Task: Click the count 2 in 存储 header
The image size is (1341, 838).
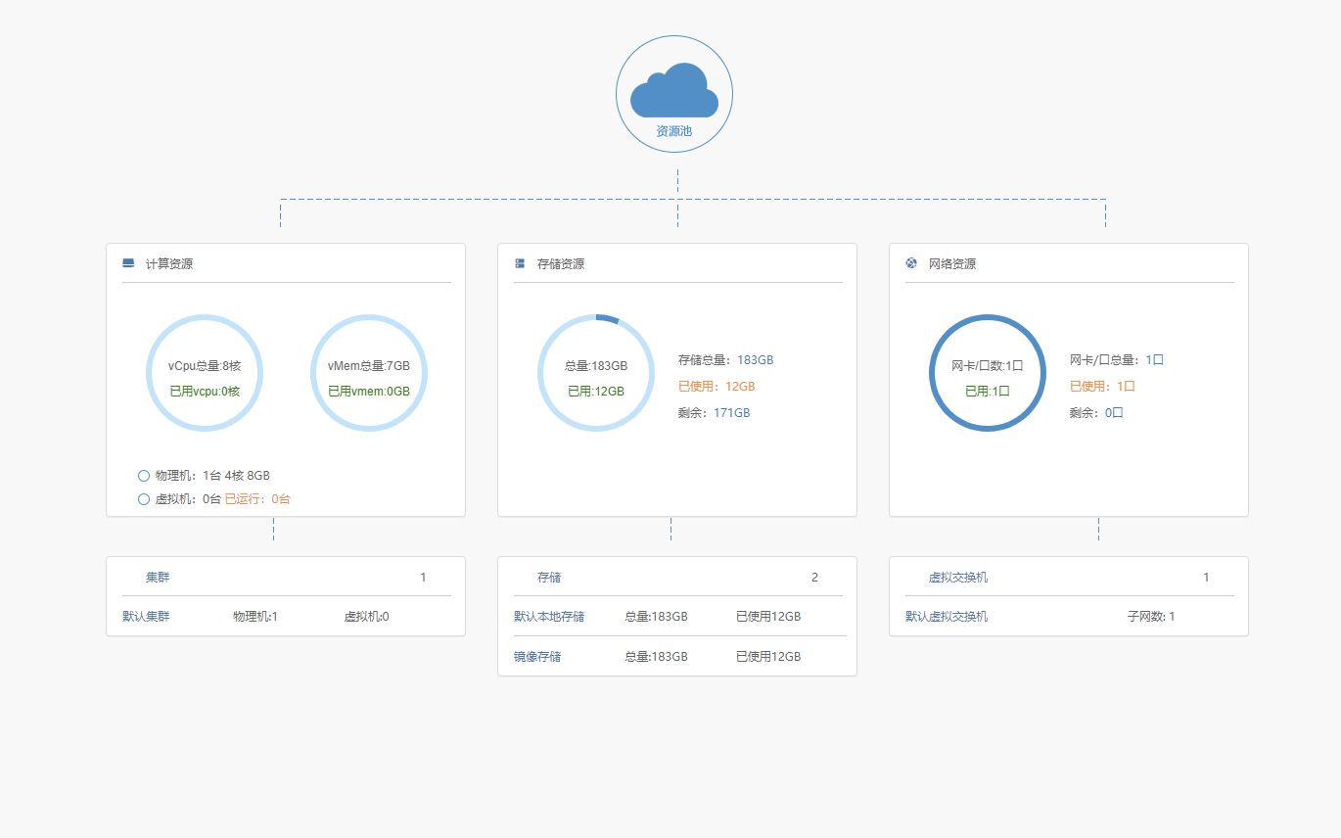Action: (x=814, y=578)
